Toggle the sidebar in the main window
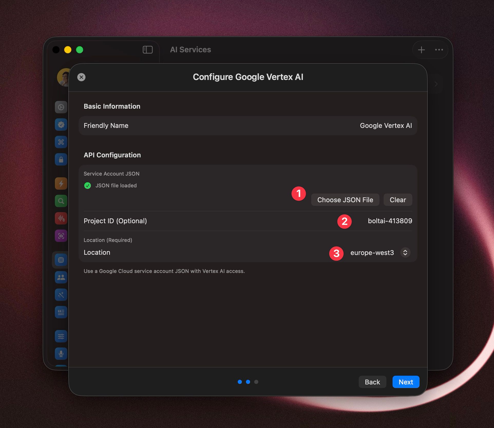This screenshot has height=428, width=494. [148, 49]
